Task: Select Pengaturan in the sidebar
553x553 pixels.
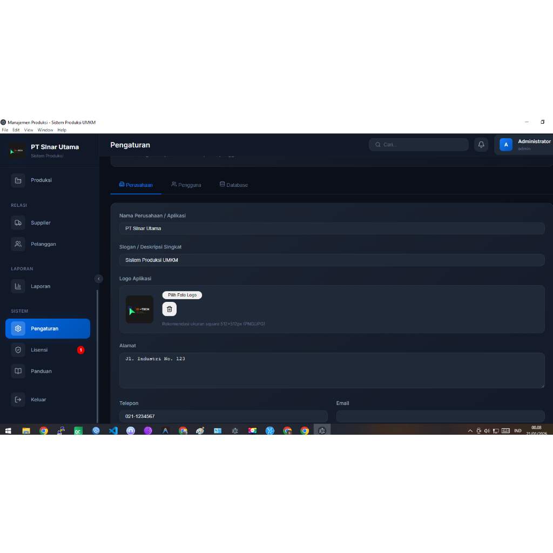Action: [x=48, y=329]
